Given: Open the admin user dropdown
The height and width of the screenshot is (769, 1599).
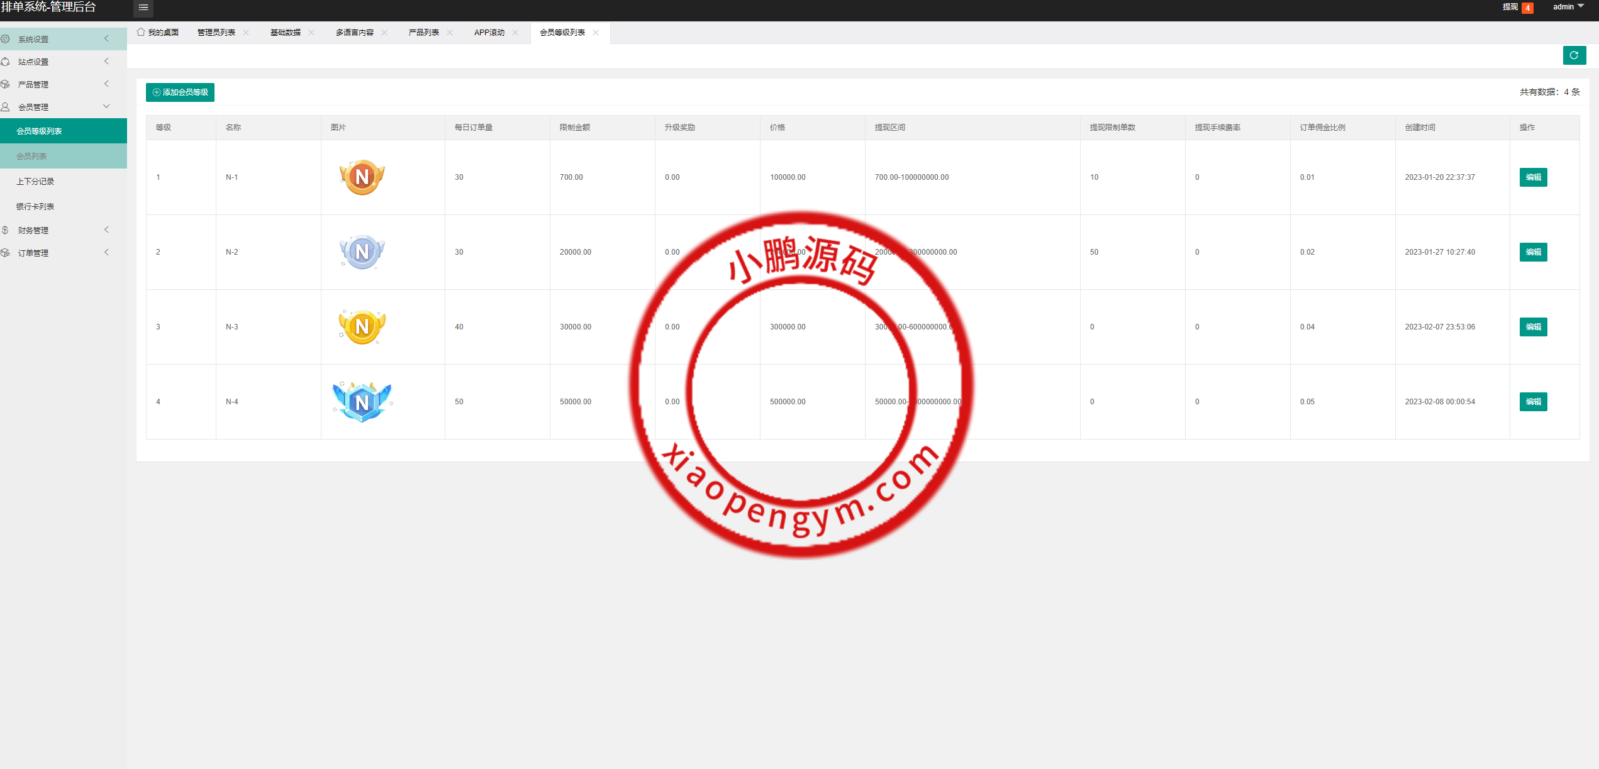Looking at the screenshot, I should (1568, 7).
